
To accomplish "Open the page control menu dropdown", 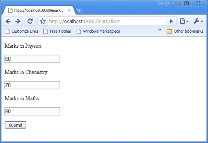I will [x=184, y=21].
